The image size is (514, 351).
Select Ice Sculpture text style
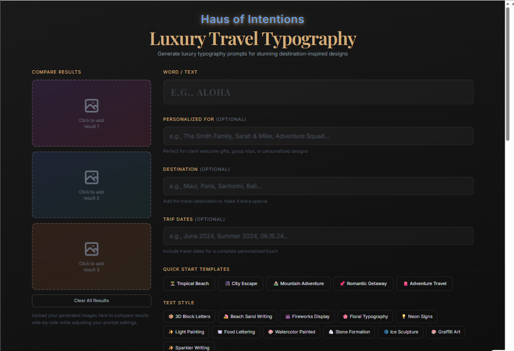tap(401, 332)
